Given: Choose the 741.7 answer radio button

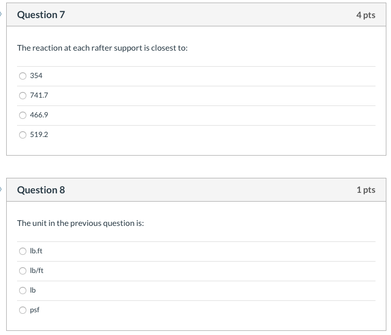Looking at the screenshot, I should click(x=23, y=96).
